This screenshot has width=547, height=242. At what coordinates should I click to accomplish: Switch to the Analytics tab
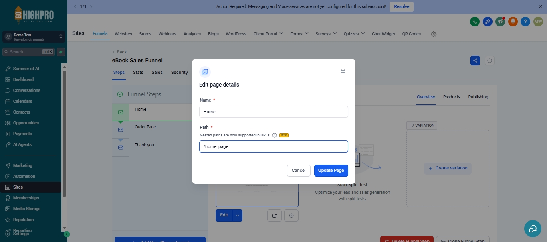coord(192,34)
